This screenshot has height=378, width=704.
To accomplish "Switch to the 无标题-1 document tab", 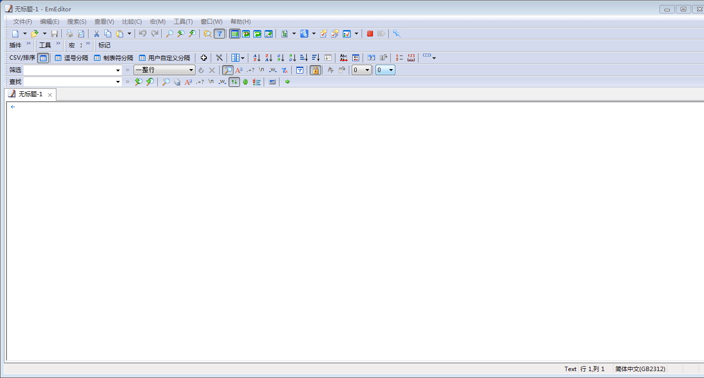I will click(x=30, y=94).
